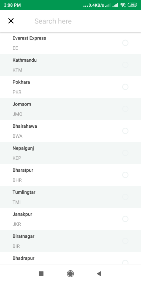The height and width of the screenshot is (283, 141).
Task: Choose the Bhadrapur list entry
Action: tap(70, 258)
